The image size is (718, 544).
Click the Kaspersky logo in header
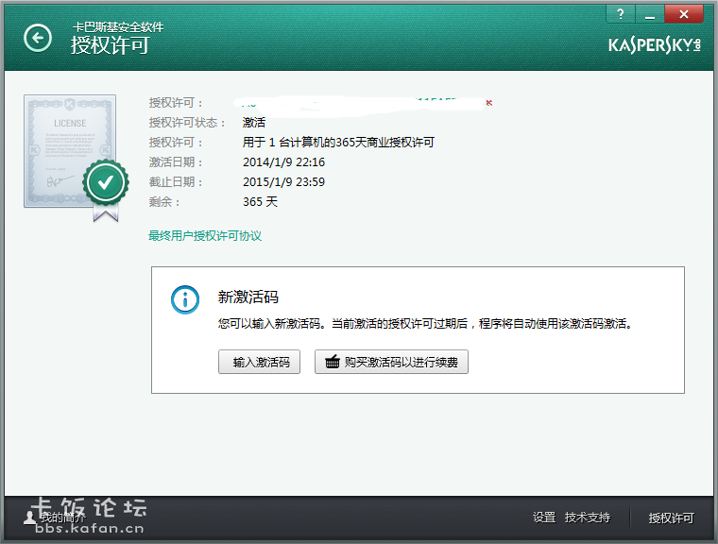point(655,45)
